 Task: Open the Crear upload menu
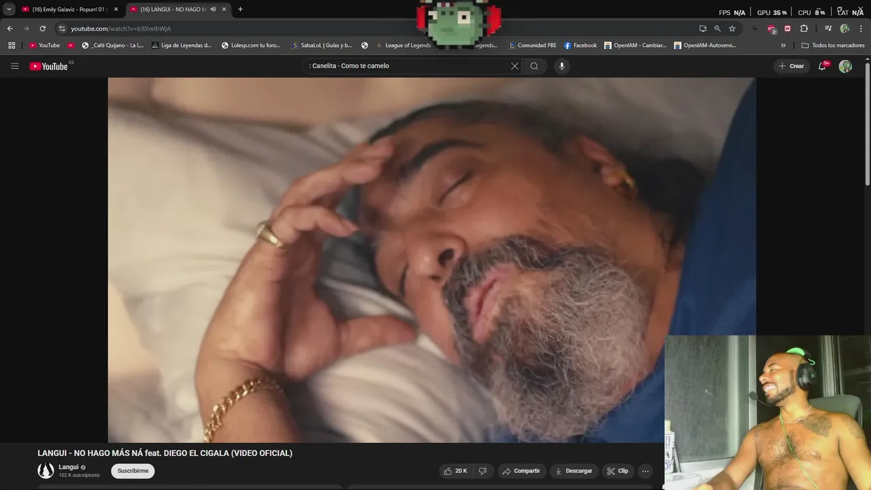coord(791,66)
